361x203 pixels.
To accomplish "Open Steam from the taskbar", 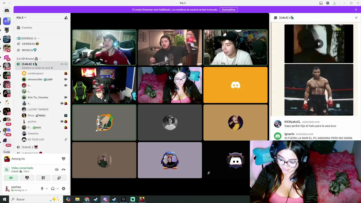I will click(96, 199).
